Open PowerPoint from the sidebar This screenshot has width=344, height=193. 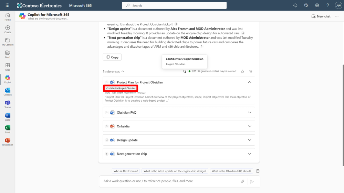(x=8, y=141)
